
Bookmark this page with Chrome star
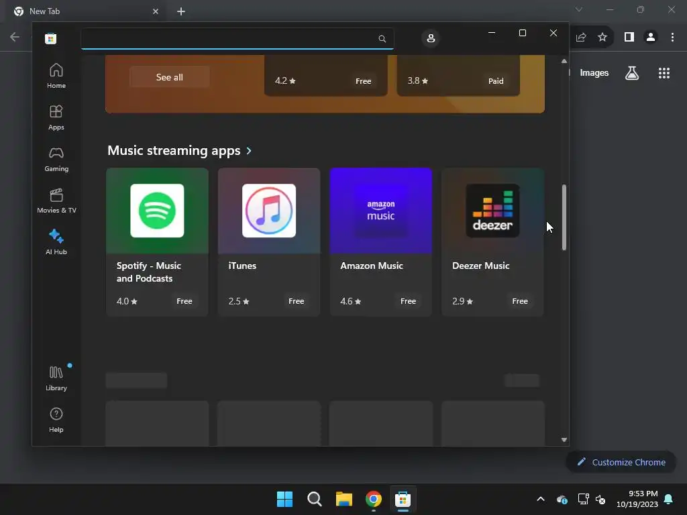coord(602,38)
